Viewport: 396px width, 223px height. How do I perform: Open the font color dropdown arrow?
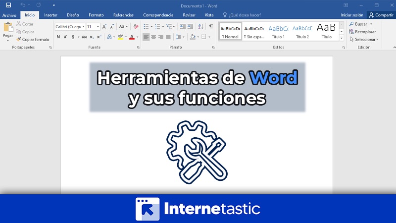[138, 37]
